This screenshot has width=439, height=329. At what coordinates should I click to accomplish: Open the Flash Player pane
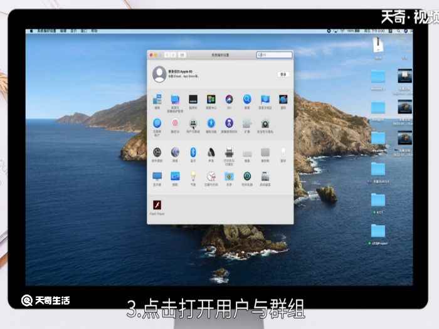[x=157, y=206]
